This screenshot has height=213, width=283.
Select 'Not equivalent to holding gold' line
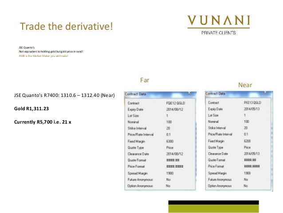(x=51, y=52)
